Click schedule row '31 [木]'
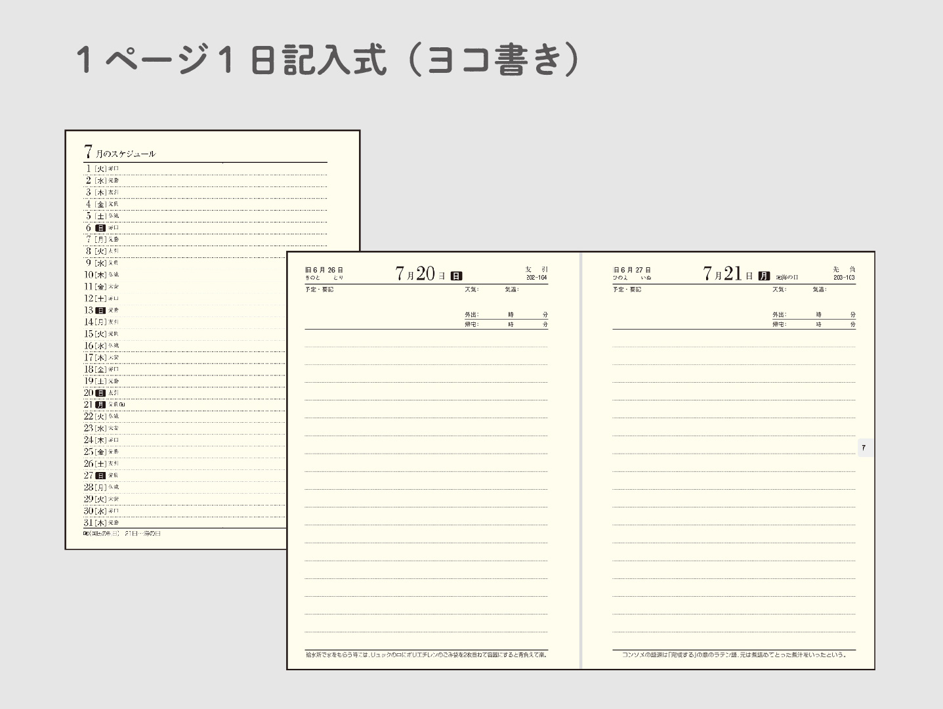This screenshot has width=943, height=709. coord(185,523)
